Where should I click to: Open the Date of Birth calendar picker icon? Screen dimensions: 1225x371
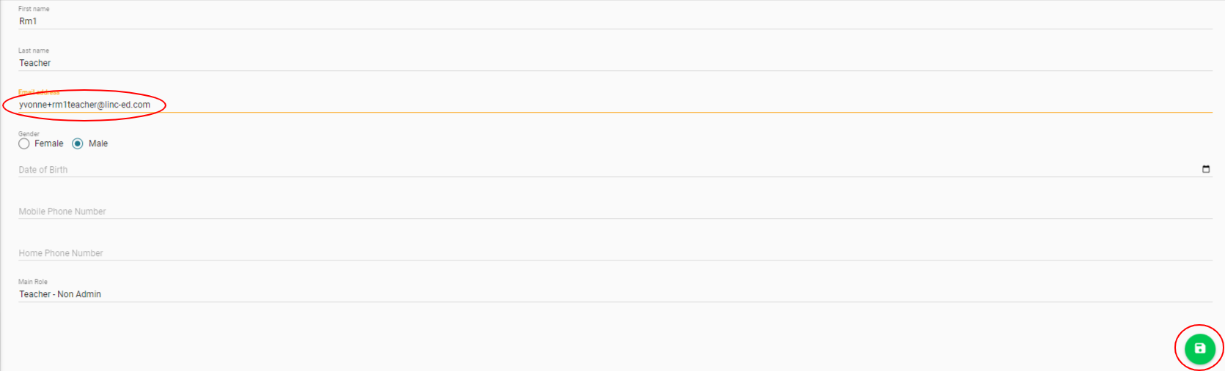[x=1206, y=169]
